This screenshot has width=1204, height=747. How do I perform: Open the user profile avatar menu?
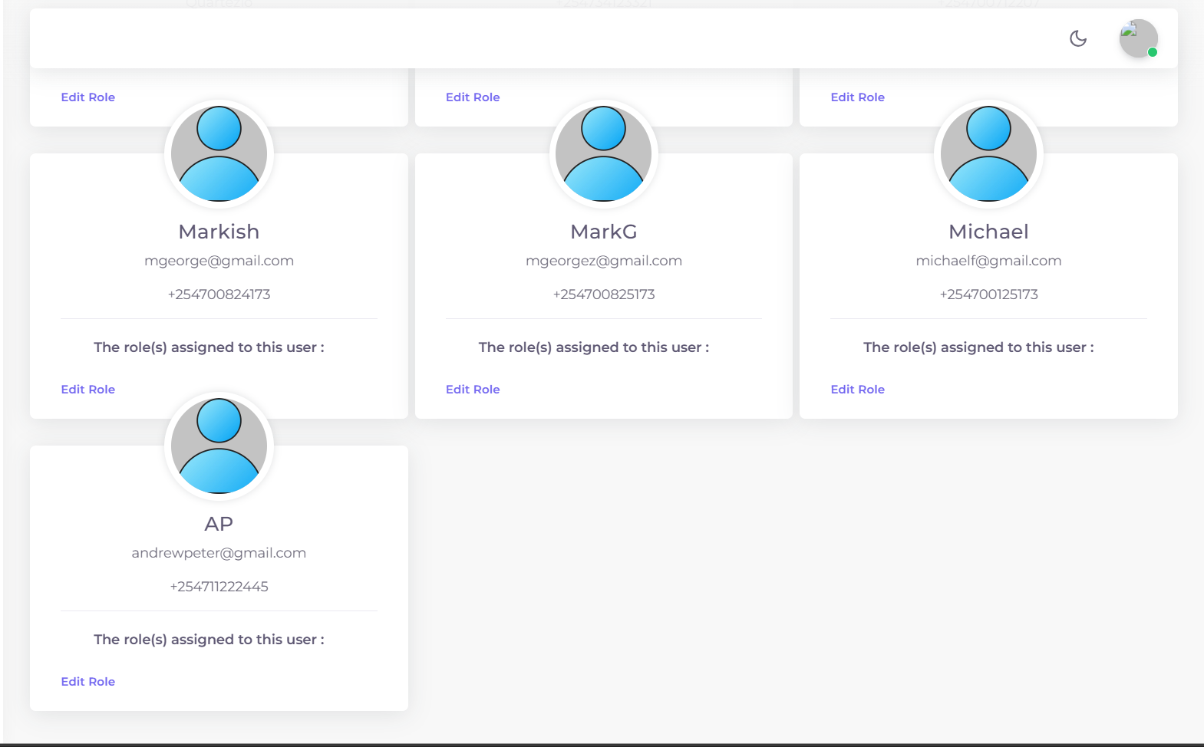[1138, 38]
